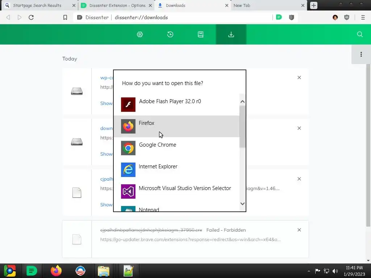
Task: Search downloads with magnifier icon
Action: click(x=360, y=34)
